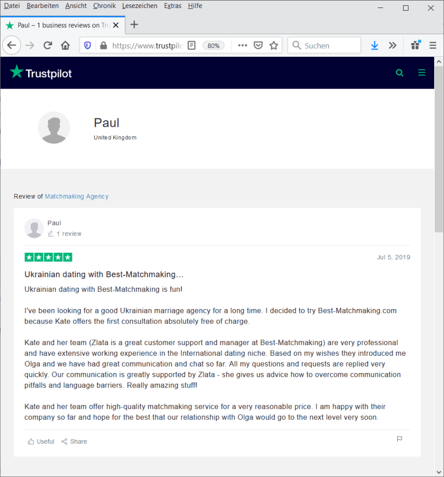Screen dimensions: 444x477
Task: Open a new browser tab
Action: (134, 25)
